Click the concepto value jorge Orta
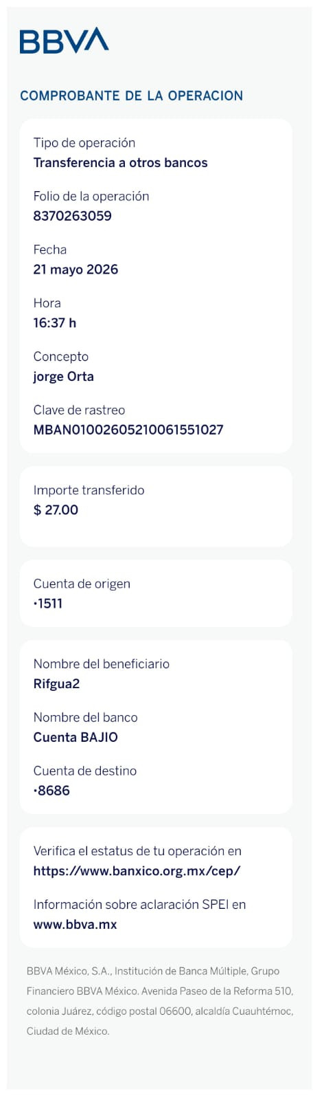The height and width of the screenshot is (1100, 313). pos(63,377)
